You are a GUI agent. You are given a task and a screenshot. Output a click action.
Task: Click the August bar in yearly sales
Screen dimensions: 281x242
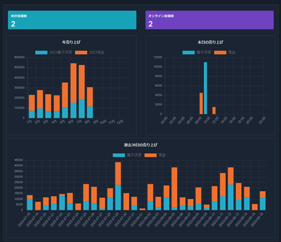90,103
